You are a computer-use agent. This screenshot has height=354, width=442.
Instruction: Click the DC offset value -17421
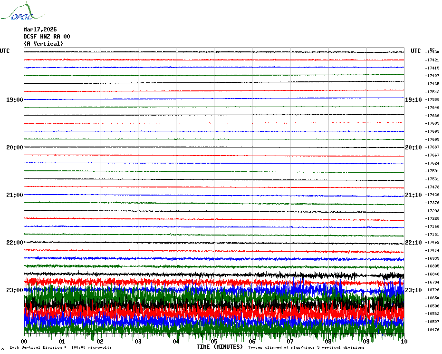432,60
